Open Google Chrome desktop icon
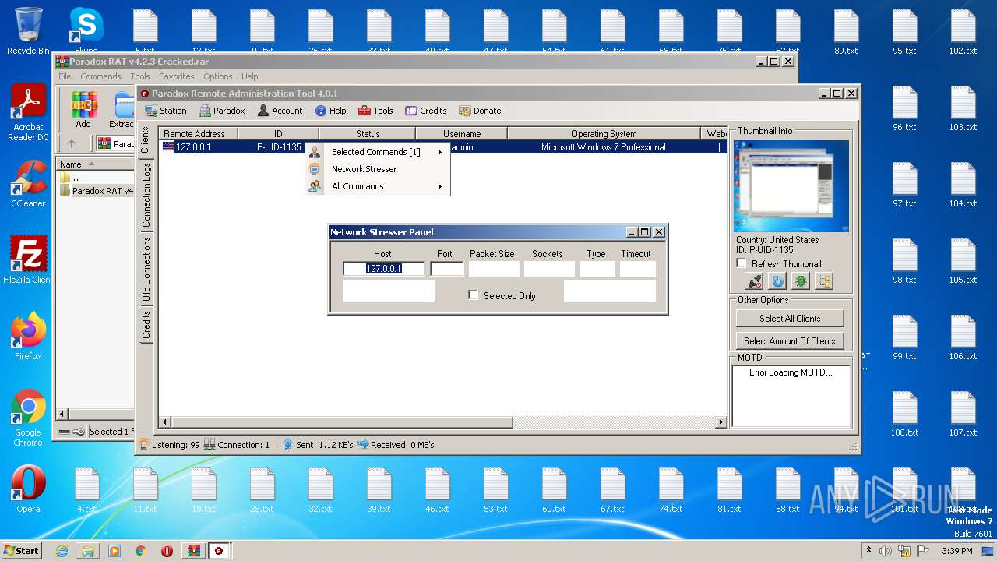The height and width of the screenshot is (561, 997). coord(28,418)
